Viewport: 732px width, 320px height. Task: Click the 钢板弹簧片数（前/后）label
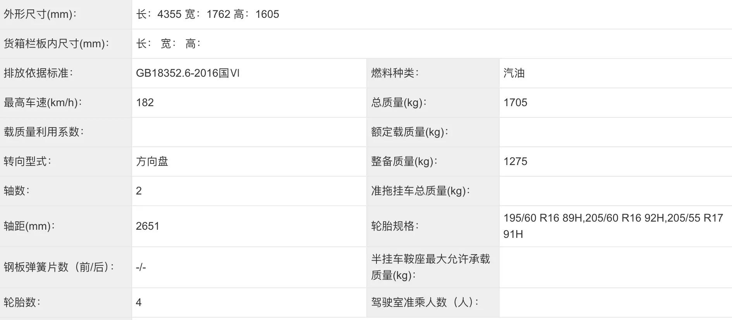click(59, 267)
